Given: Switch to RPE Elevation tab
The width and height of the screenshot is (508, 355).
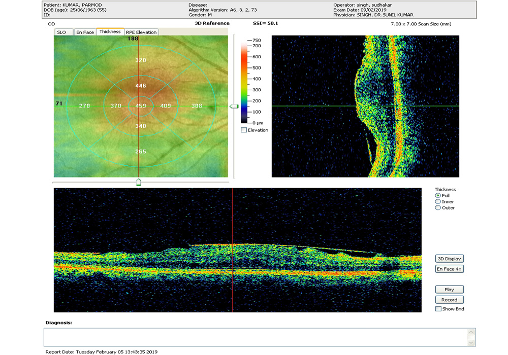Looking at the screenshot, I should click(x=141, y=32).
